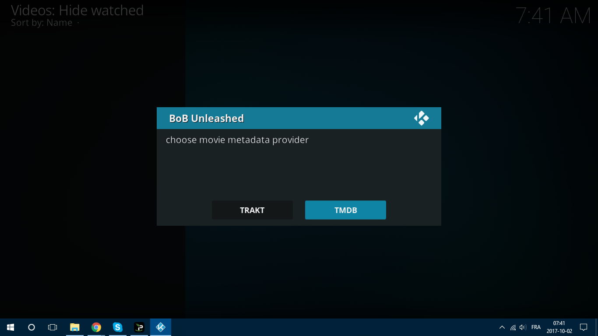Open Skype from the taskbar
The height and width of the screenshot is (336, 598).
coord(118,327)
